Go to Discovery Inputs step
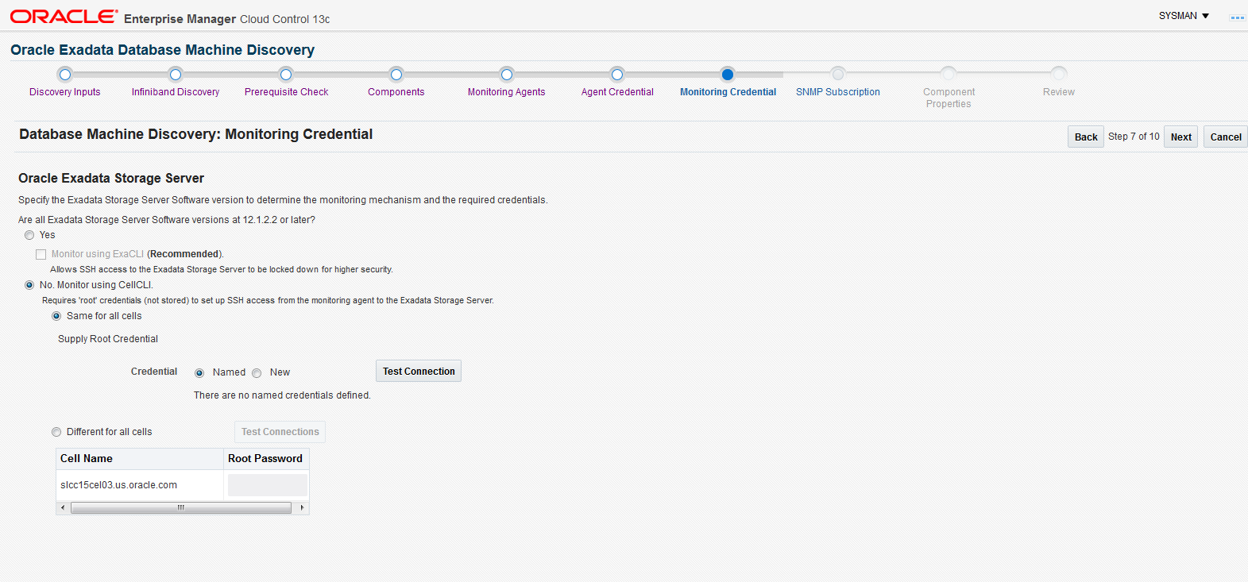 (65, 92)
